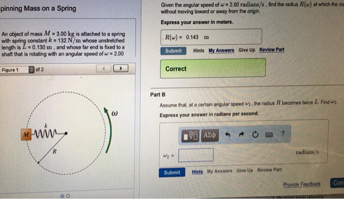Screen dimensions: 344x199
Task: Click the Continue button in the corner
Action: (337, 183)
